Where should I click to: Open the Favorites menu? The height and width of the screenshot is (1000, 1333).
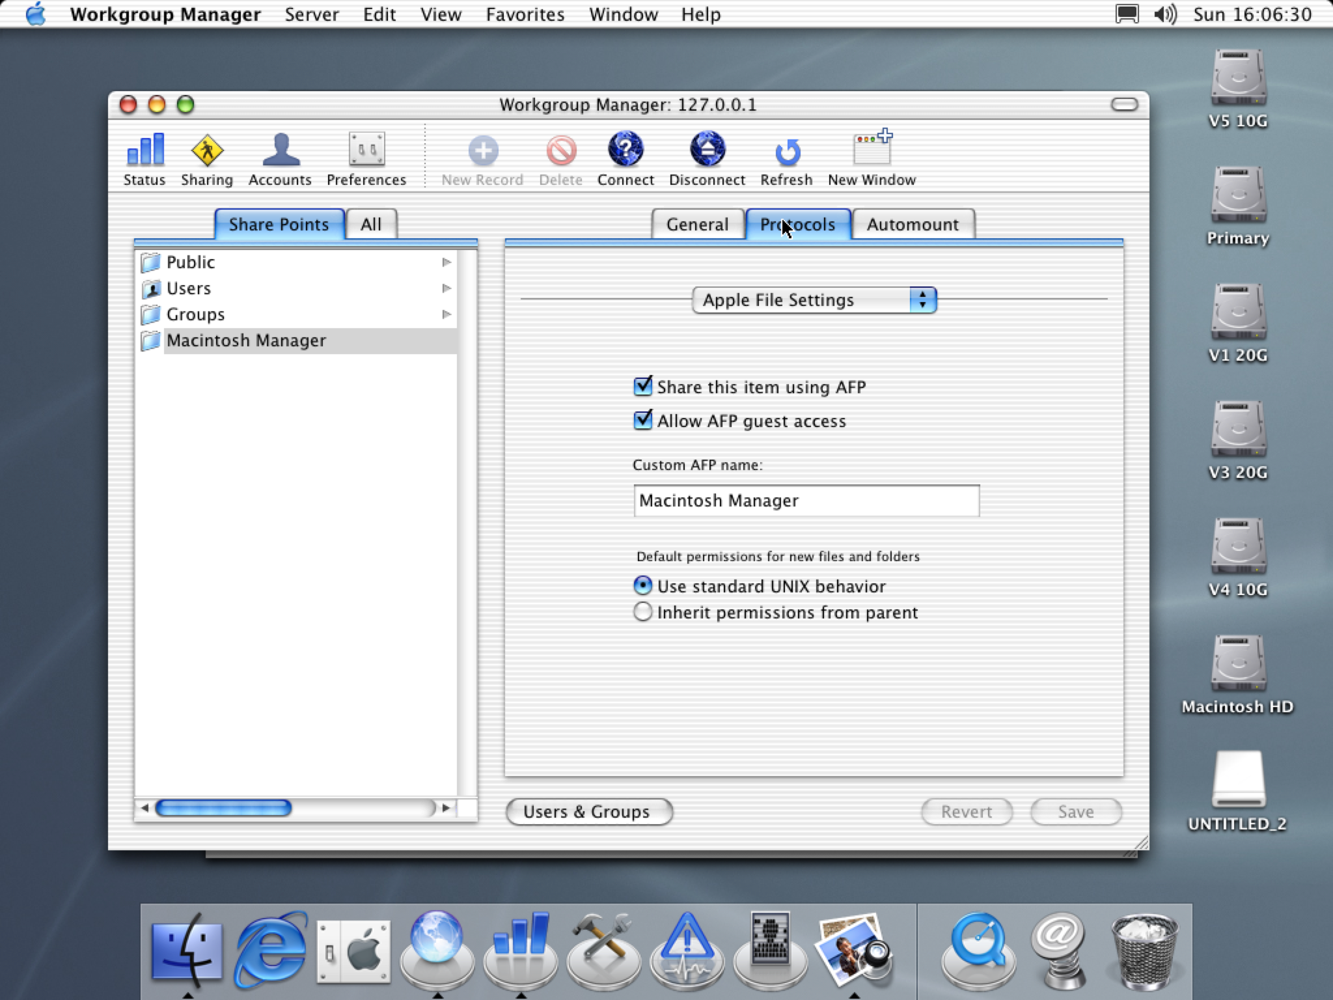coord(525,14)
